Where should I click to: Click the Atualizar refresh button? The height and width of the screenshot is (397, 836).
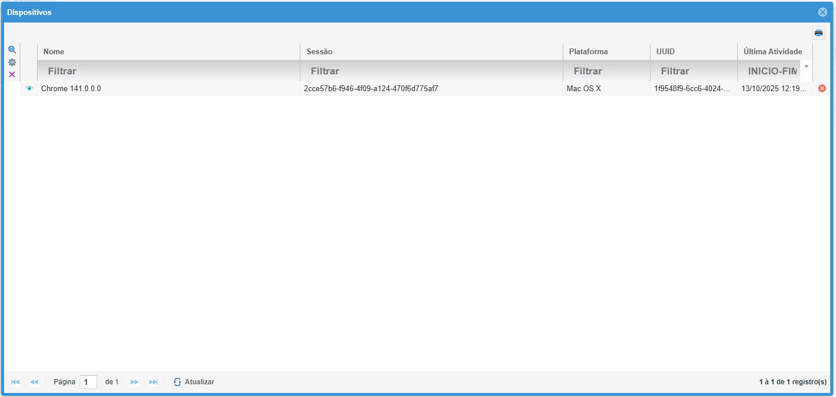[194, 382]
